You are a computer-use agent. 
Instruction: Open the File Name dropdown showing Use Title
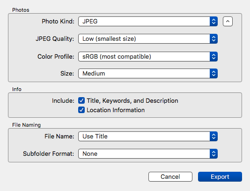coord(148,137)
